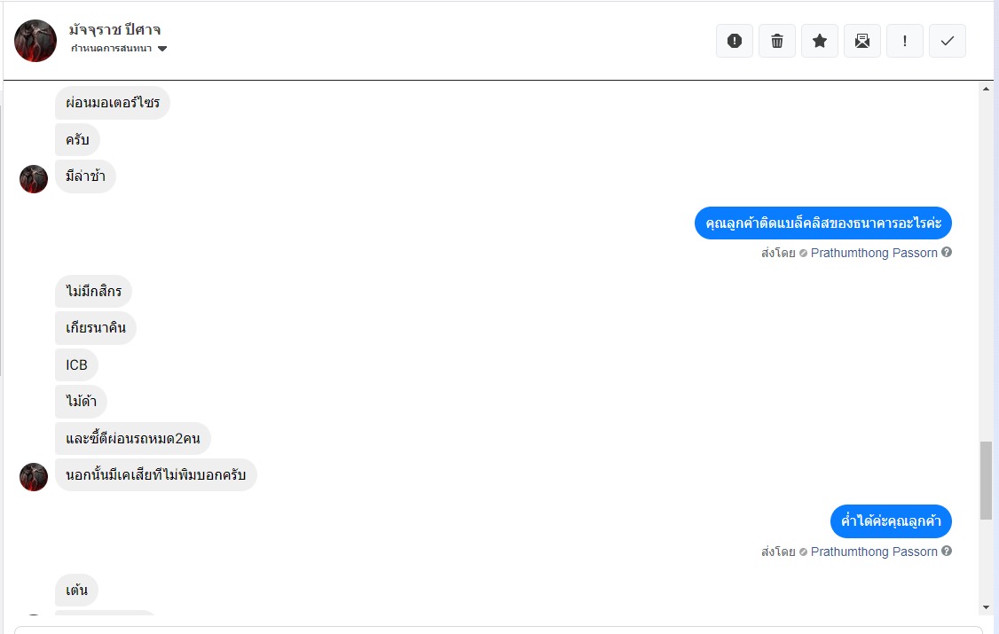
Task: Open second Prathumthong Passorn sender link
Action: 874,552
